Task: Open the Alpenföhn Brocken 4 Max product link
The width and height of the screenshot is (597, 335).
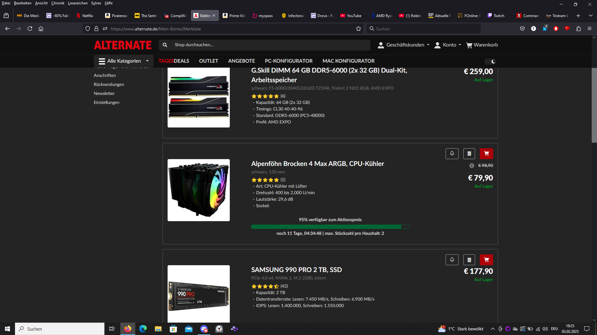Action: coord(317,164)
